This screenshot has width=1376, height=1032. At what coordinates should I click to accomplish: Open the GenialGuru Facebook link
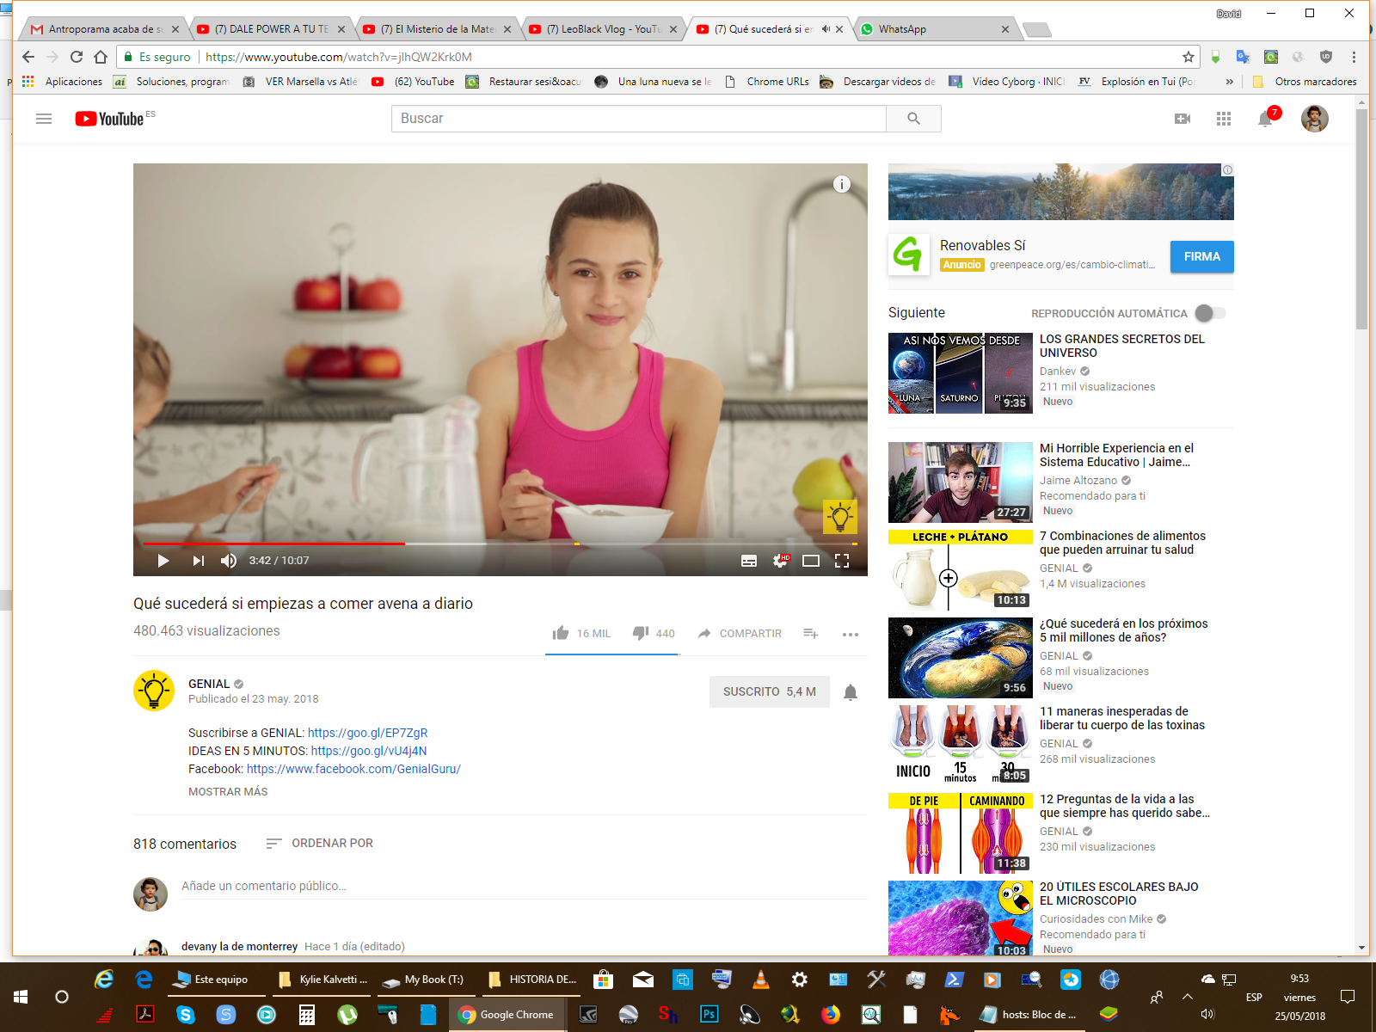coord(353,769)
